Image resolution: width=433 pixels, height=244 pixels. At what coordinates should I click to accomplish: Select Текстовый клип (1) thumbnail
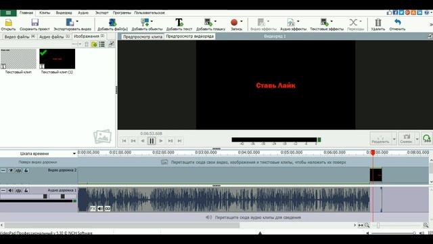point(57,59)
